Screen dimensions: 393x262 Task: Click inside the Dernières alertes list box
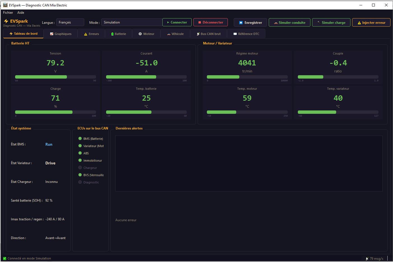[x=249, y=164]
